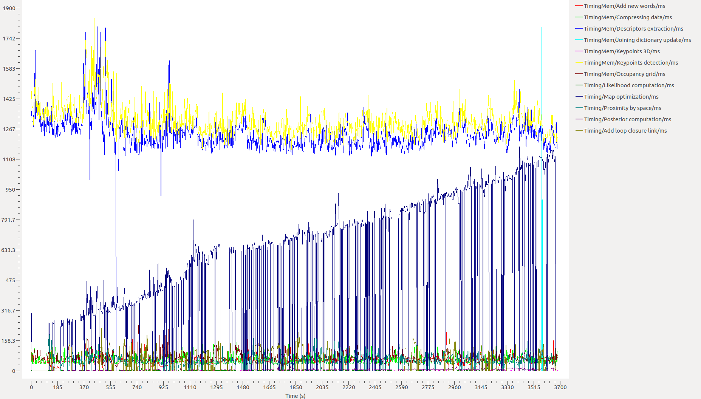Hide the 'TimingMem/Keypoints detection/ms' curve via legend
The height and width of the screenshot is (399, 701).
click(x=631, y=63)
